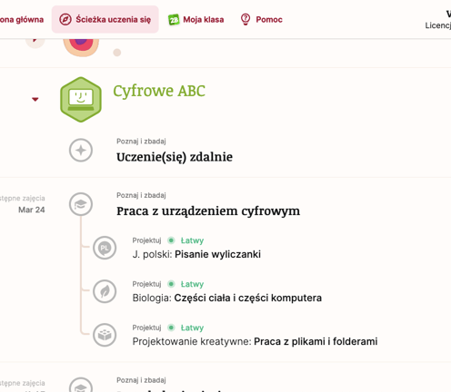Click the star circle icon beside Uczenie(się) zdalnie
451x392 pixels.
tap(81, 150)
